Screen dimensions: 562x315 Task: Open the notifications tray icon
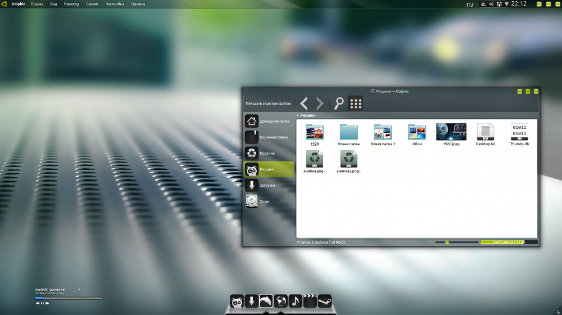[499, 4]
